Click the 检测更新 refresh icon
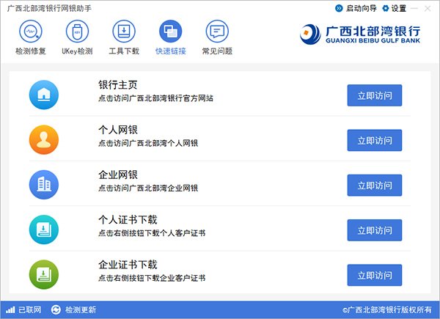Screen dimensions: 440x319 56,309
